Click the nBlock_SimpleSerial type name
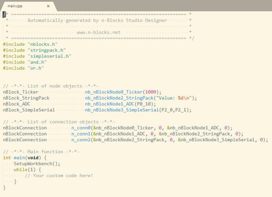Viewport: 272px width, 197px height. [29, 110]
